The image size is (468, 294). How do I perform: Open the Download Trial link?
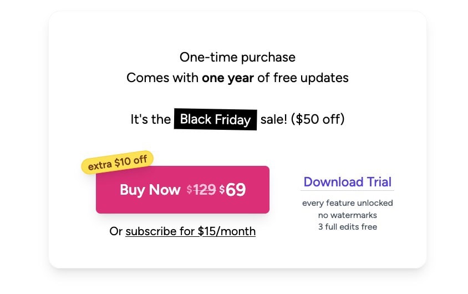click(x=347, y=182)
